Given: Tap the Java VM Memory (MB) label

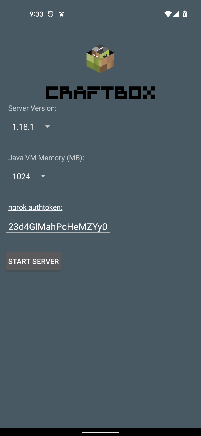Looking at the screenshot, I should [46, 158].
